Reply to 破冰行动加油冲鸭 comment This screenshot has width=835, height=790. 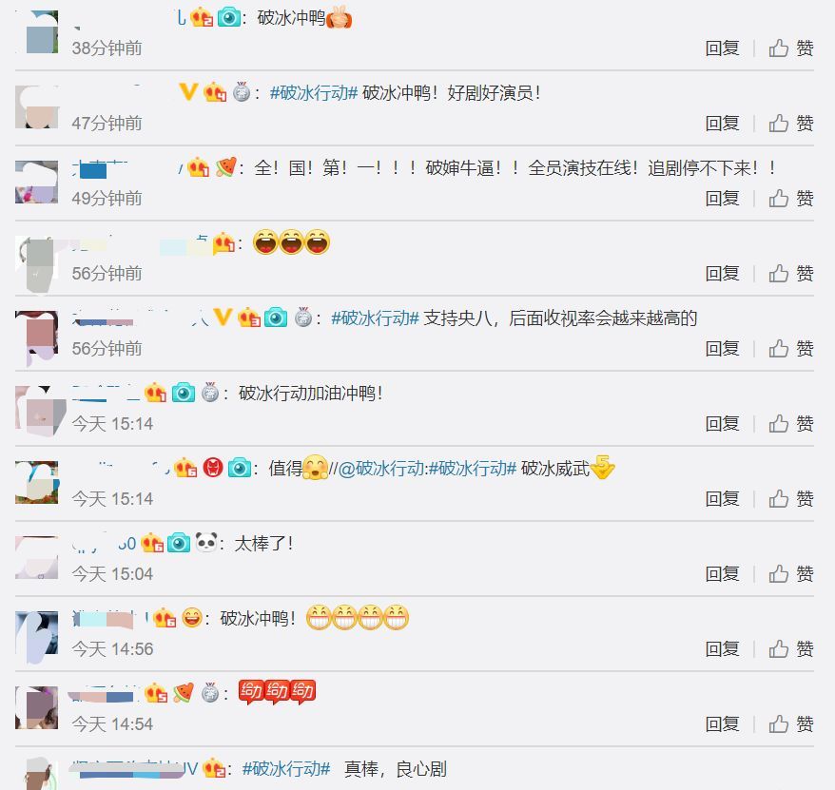(722, 424)
